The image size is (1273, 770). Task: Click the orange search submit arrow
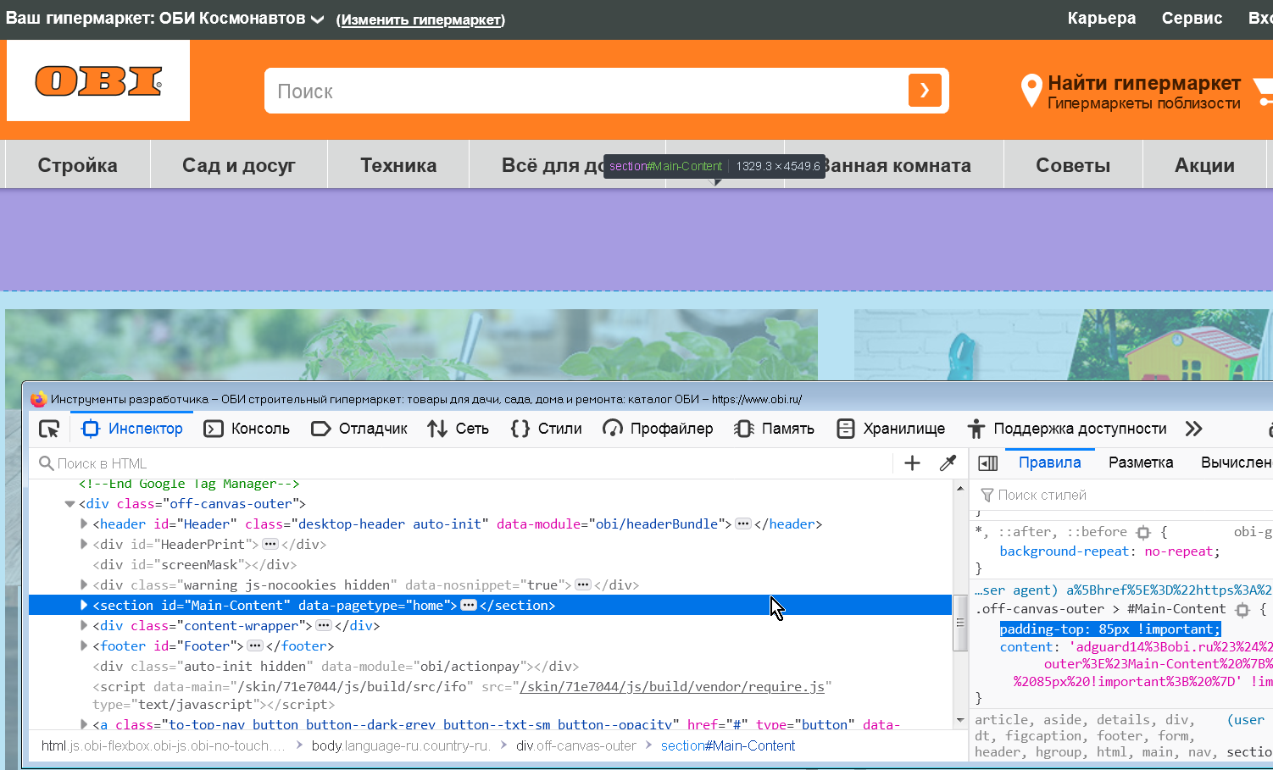(924, 90)
